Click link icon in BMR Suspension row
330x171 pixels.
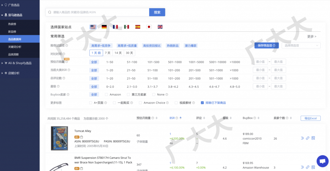(308, 167)
